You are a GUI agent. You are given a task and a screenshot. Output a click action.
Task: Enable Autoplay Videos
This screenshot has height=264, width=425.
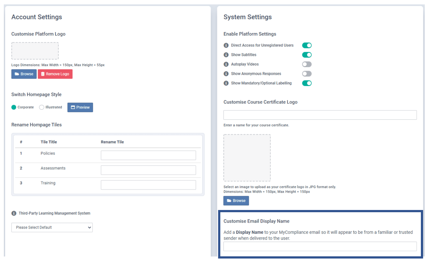[307, 64]
